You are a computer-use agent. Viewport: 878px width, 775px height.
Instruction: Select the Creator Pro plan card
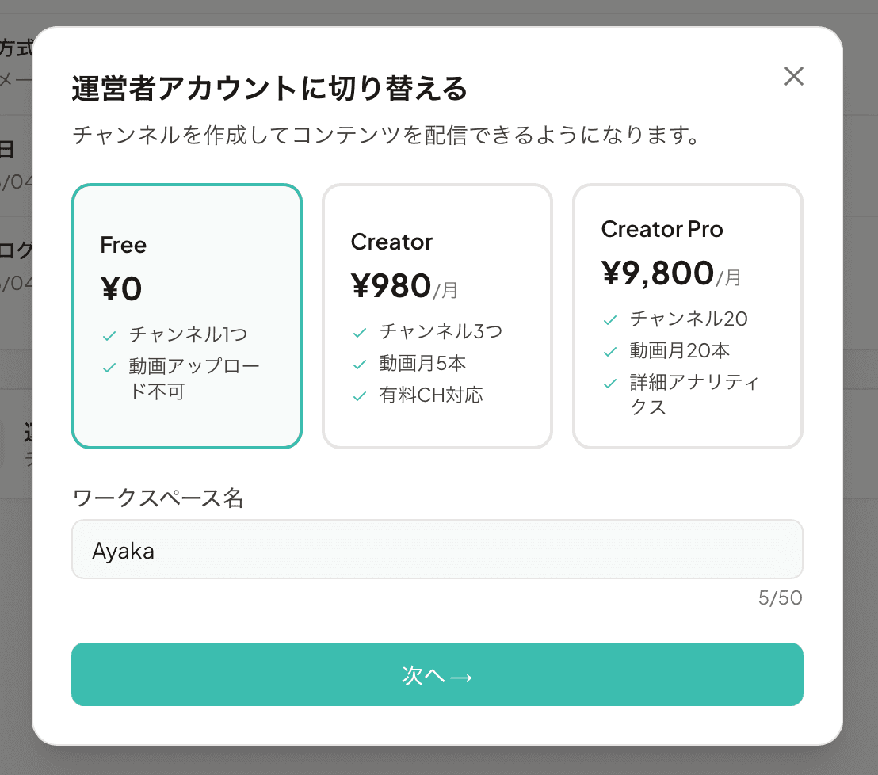click(687, 315)
